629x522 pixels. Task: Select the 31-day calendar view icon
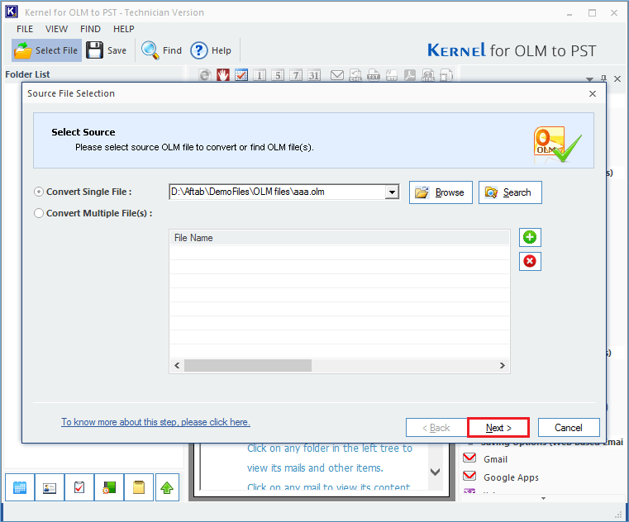[314, 75]
